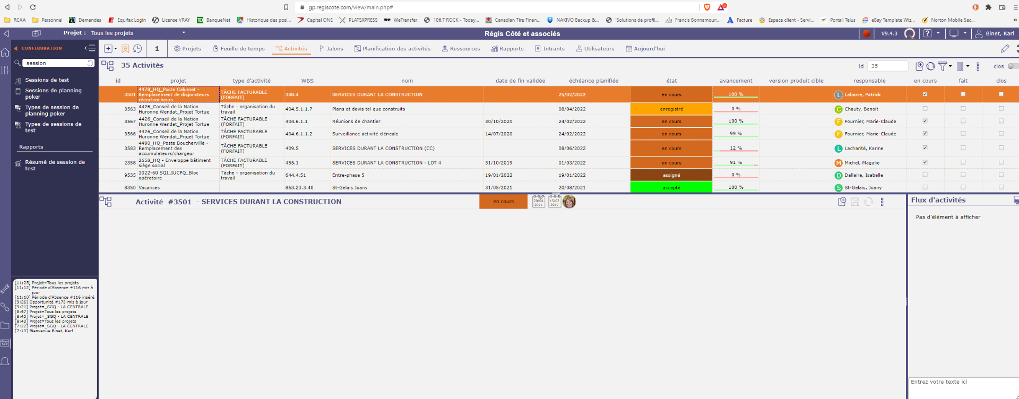Viewport: 1019px width, 399px height.
Task: Click the pencil edit icon at top right
Action: [x=1005, y=48]
